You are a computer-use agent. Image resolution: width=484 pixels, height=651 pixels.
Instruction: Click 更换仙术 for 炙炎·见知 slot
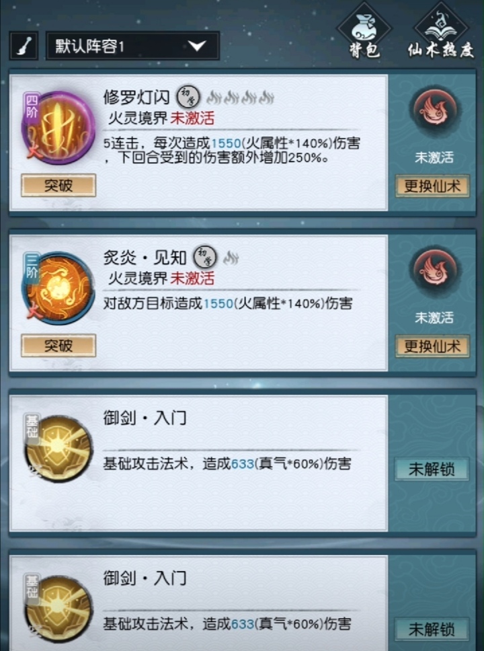click(x=432, y=346)
